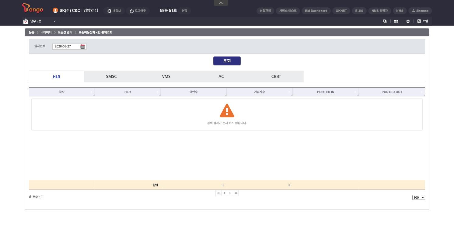Open the page size 100 dropdown
Screen dimensions: 454x247
(x=419, y=197)
